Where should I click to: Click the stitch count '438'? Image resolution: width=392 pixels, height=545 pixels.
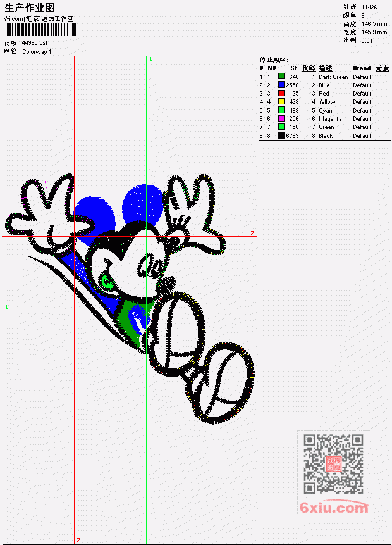coord(294,102)
